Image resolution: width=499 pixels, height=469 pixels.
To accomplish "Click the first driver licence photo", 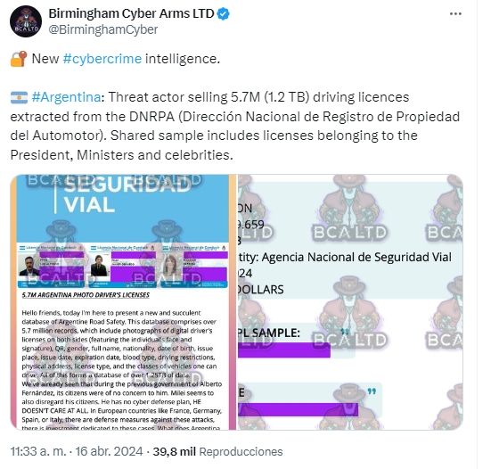I will (x=29, y=267).
